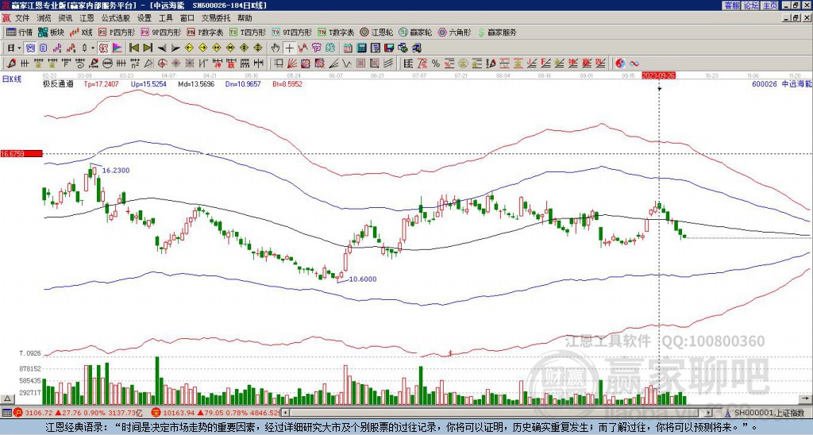This screenshot has width=813, height=435.
Task: Select the red fan lines tool
Action: 292,64
